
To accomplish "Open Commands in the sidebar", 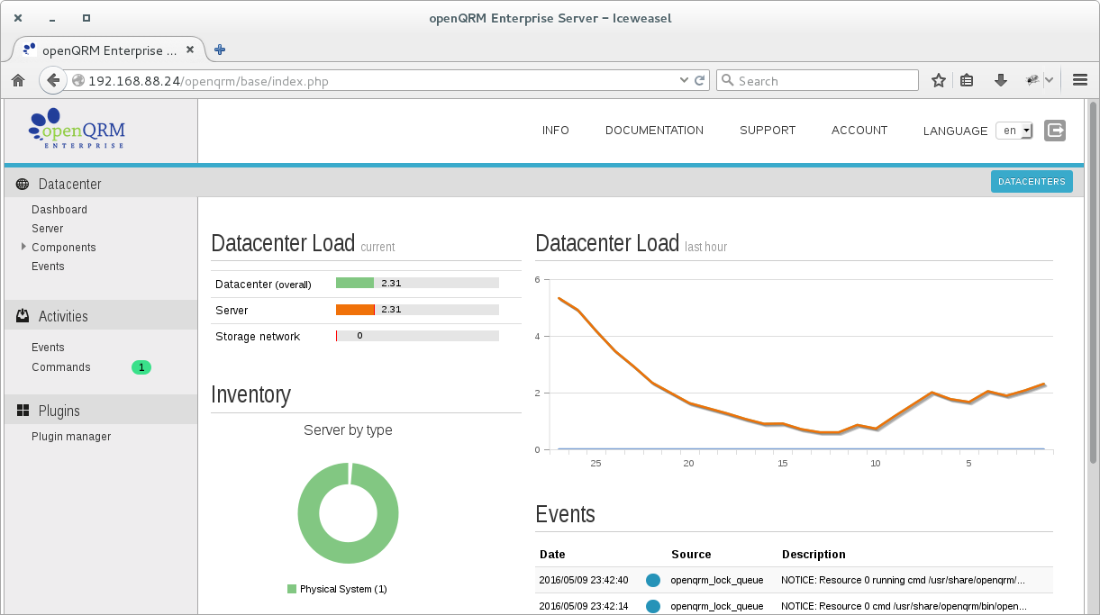I will [61, 367].
